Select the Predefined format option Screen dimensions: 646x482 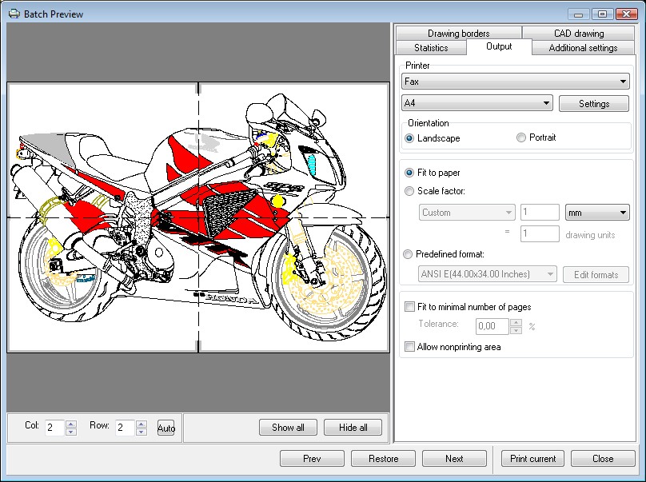410,254
